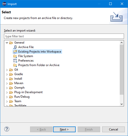Click the scrollbar down arrow in wizard list
The width and height of the screenshot is (128, 136).
tap(121, 104)
